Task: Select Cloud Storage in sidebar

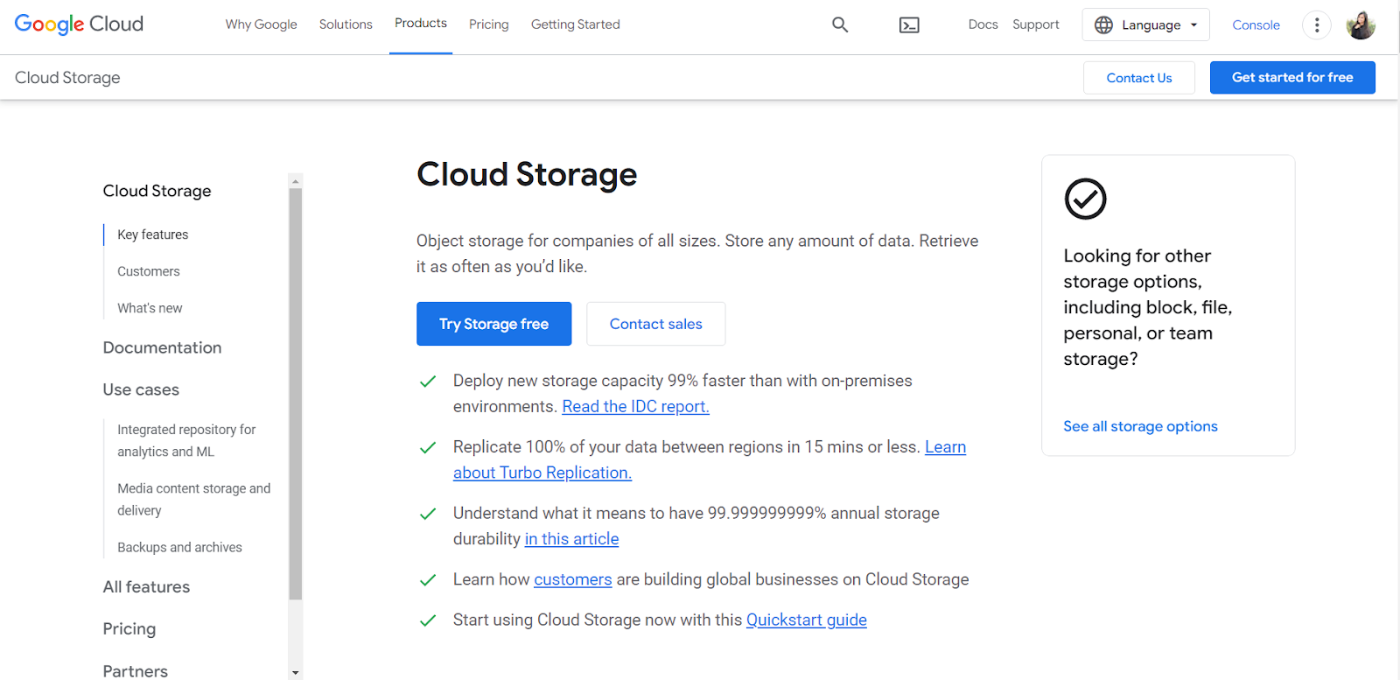Action: click(157, 191)
